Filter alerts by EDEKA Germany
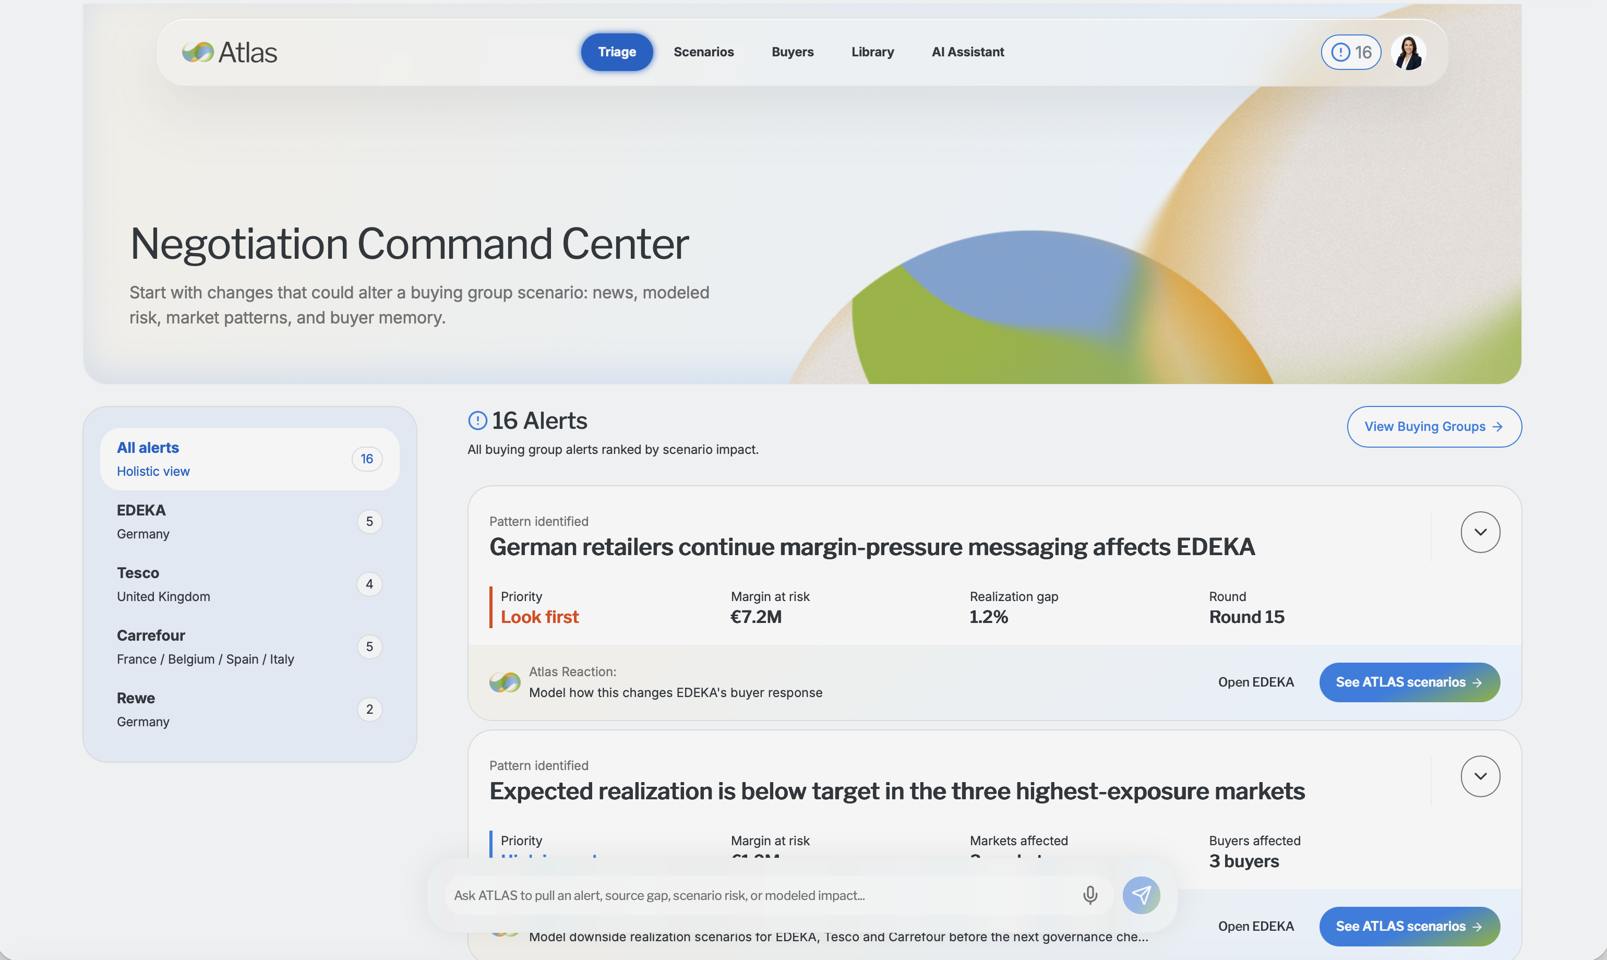Viewport: 1607px width, 960px height. (x=250, y=521)
